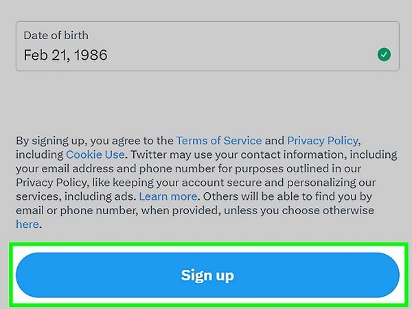Click the Date of birth label
Viewport: 412px width, 309px height.
pyautogui.click(x=56, y=35)
